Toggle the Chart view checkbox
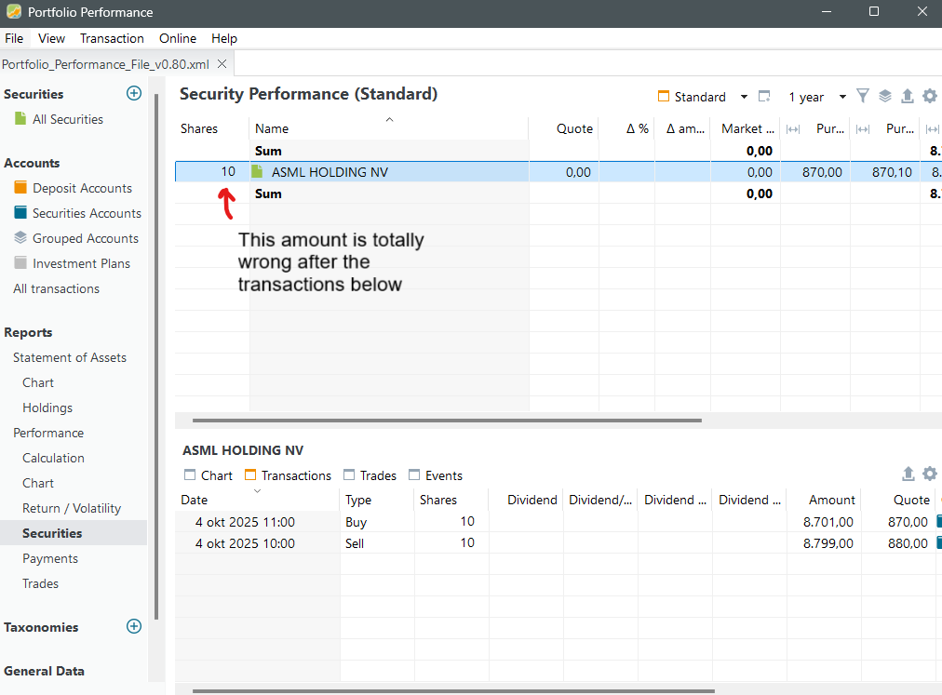Screen dimensions: 942x695 pos(190,475)
